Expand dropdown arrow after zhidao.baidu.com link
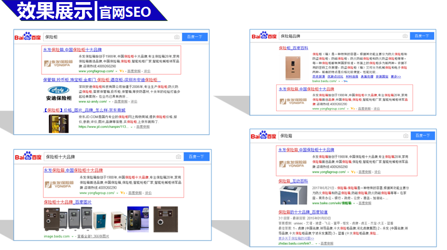Screen dimensions: 447x250 [316, 244]
